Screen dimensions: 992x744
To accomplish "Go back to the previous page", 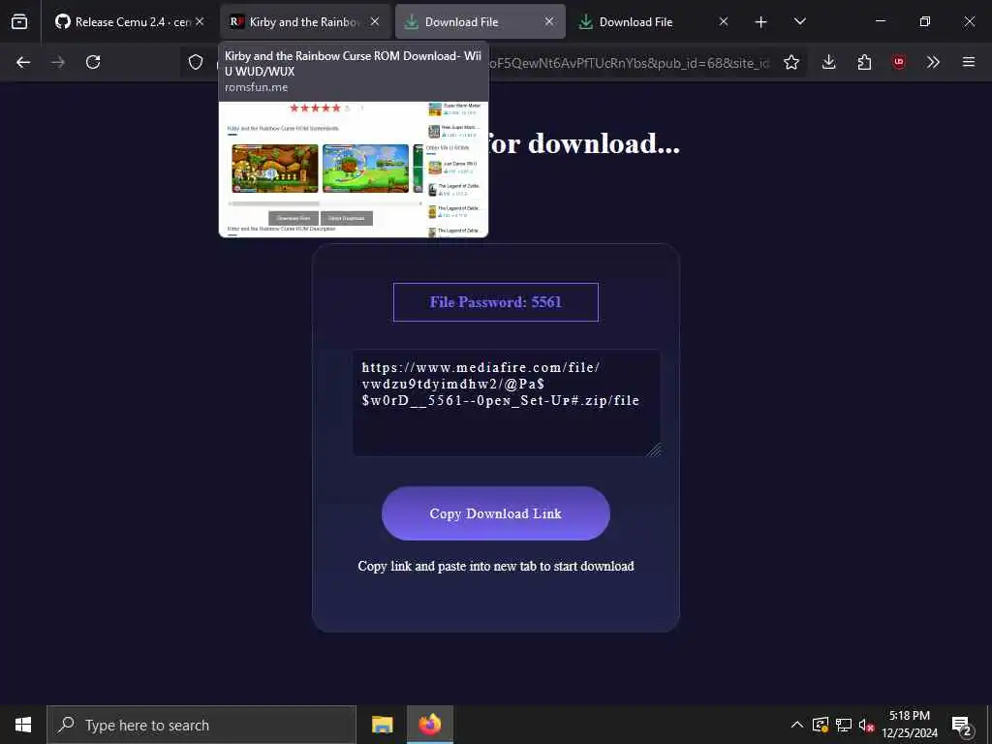I will 23,62.
